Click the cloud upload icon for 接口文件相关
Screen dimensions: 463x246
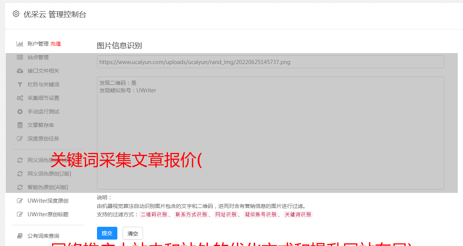click(x=20, y=71)
